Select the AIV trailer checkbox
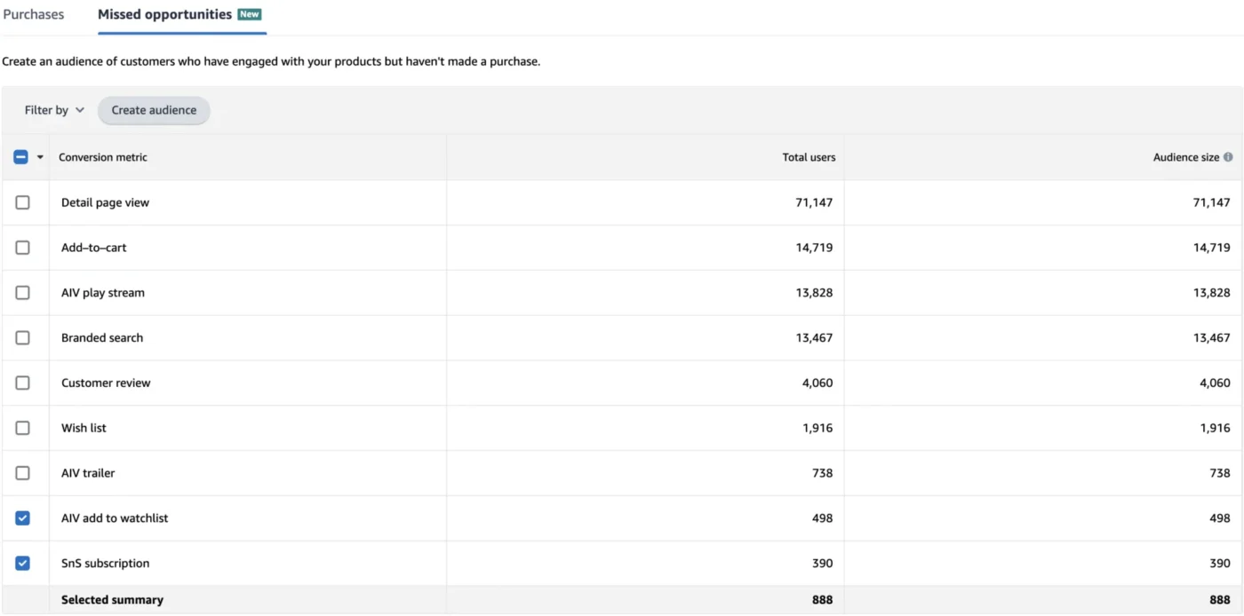 24,472
